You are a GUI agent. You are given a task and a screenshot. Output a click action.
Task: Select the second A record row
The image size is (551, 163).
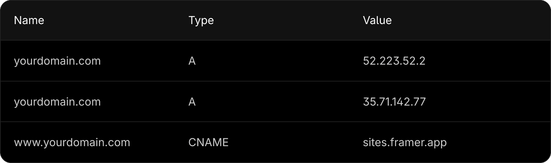coord(275,102)
